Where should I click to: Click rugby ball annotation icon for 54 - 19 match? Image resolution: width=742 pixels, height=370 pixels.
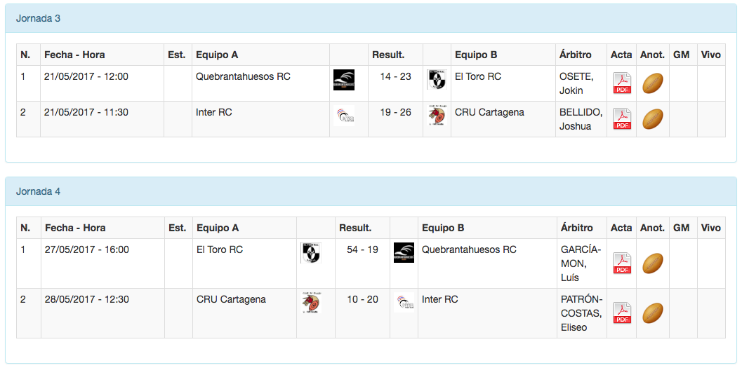pyautogui.click(x=653, y=263)
